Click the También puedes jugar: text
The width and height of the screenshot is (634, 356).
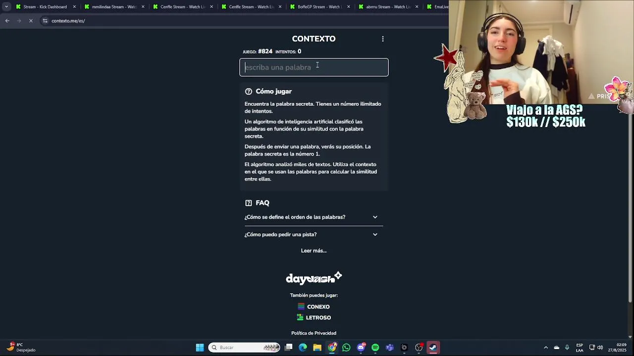[314, 295]
